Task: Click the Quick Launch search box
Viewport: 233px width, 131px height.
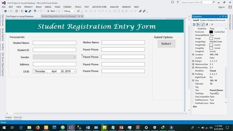Action: click(198, 3)
